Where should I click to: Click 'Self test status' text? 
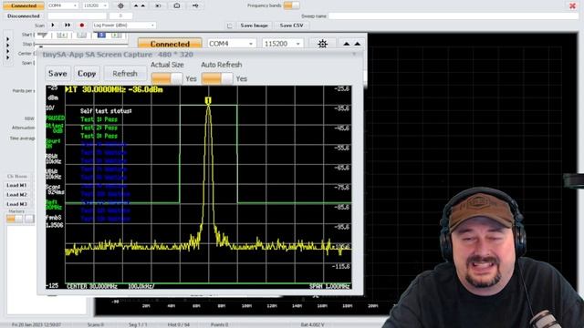tap(106, 111)
